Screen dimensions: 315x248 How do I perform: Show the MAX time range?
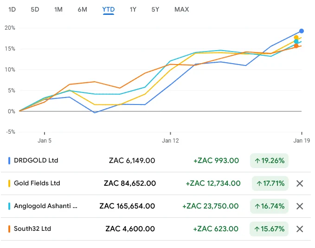click(181, 9)
